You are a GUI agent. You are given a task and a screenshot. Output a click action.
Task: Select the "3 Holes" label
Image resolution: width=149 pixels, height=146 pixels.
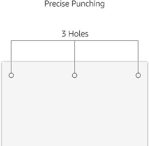point(75,34)
